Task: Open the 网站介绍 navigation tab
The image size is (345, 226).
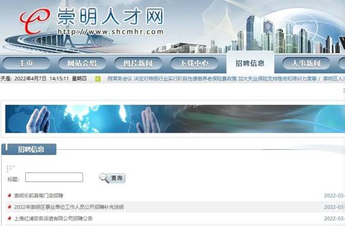Action: tap(82, 64)
